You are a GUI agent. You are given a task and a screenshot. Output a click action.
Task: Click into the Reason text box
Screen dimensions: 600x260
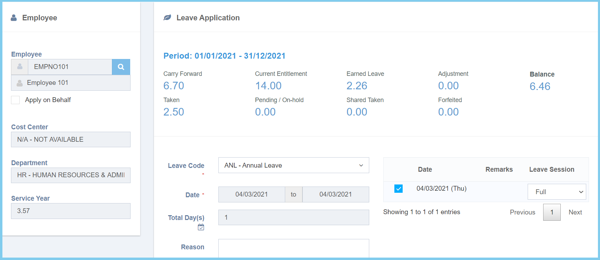(x=293, y=248)
